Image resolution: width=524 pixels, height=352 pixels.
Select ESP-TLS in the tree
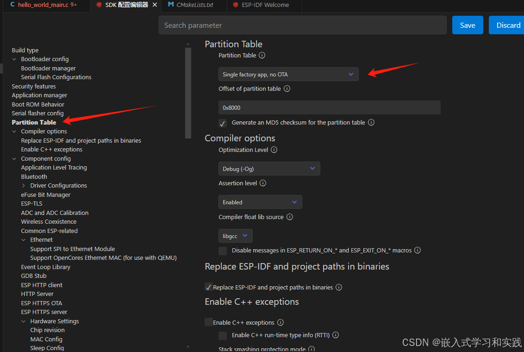[x=32, y=204]
